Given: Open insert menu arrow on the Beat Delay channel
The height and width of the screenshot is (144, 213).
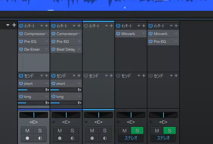Looking at the screenshot, I should pos(74,26).
